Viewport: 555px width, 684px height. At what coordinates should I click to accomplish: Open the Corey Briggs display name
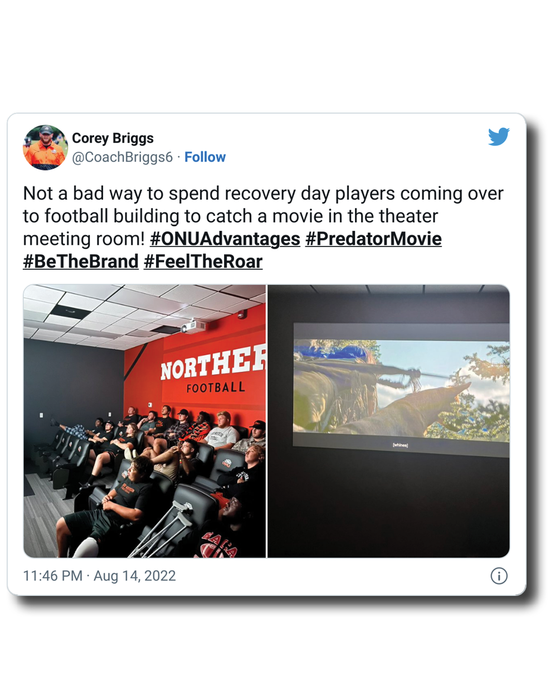113,138
